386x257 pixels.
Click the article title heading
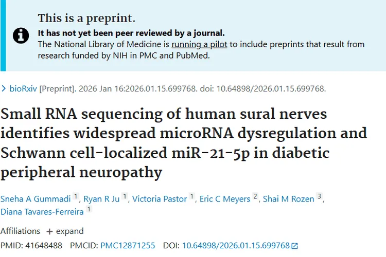[x=184, y=142]
